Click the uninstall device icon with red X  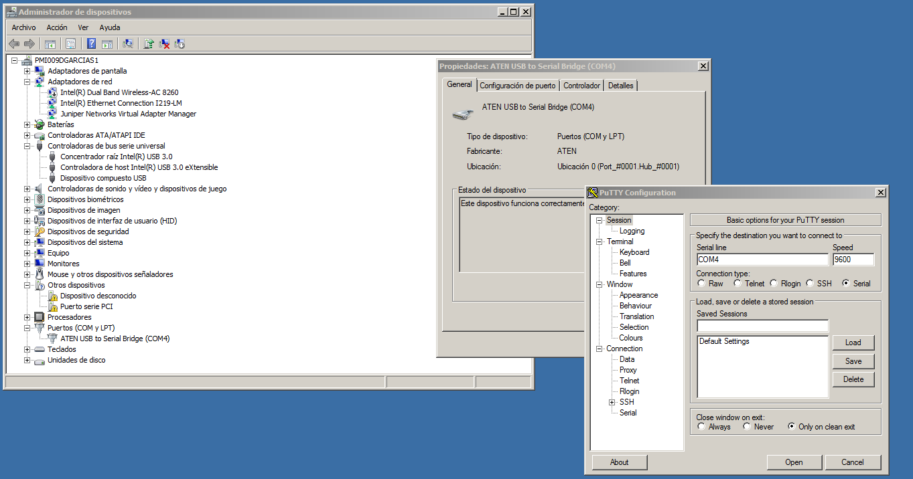pyautogui.click(x=165, y=43)
